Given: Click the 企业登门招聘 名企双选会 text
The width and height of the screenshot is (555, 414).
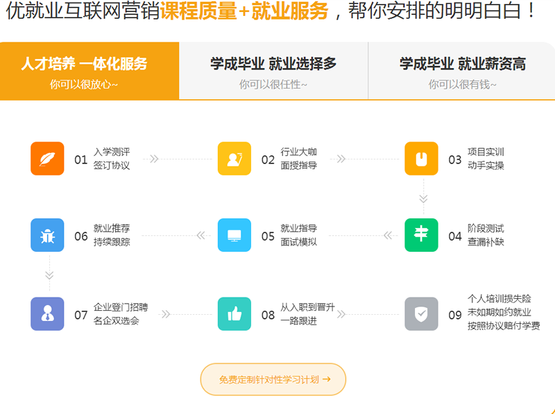Looking at the screenshot, I should (x=121, y=314).
